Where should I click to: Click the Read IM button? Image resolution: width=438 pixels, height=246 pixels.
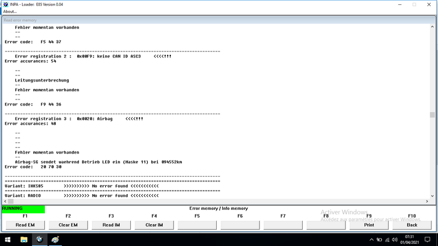coord(111,225)
